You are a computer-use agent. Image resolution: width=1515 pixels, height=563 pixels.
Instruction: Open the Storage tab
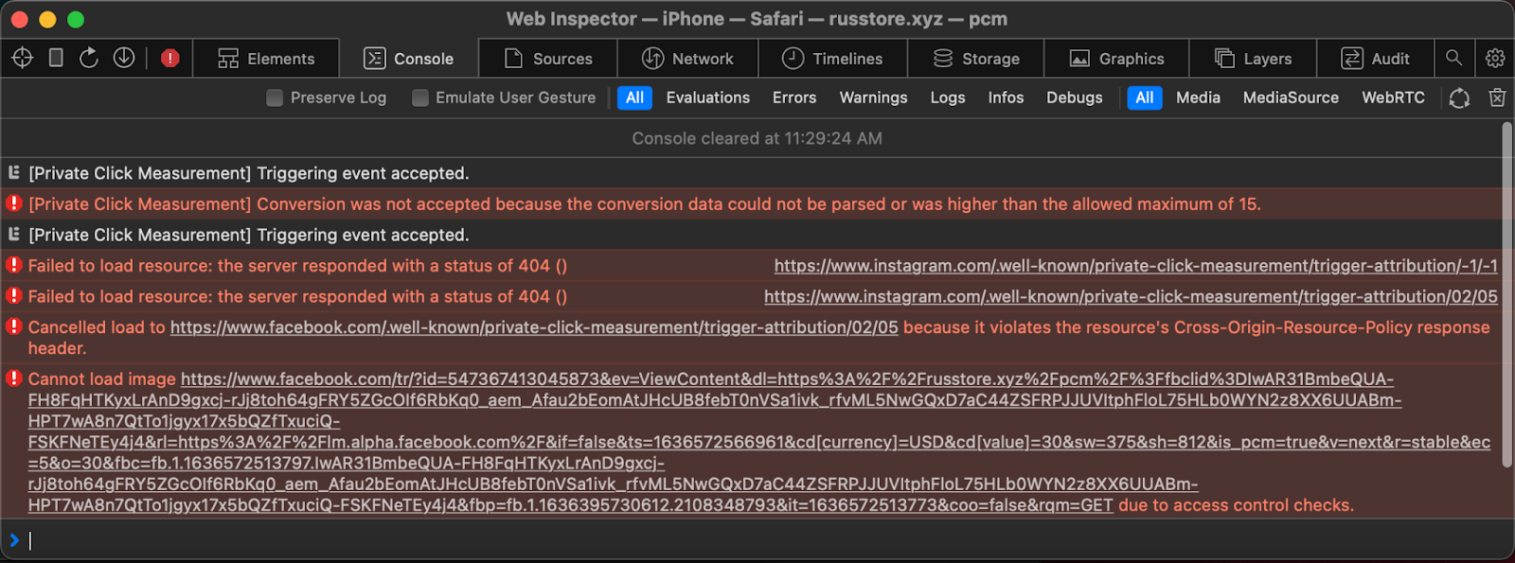[976, 59]
